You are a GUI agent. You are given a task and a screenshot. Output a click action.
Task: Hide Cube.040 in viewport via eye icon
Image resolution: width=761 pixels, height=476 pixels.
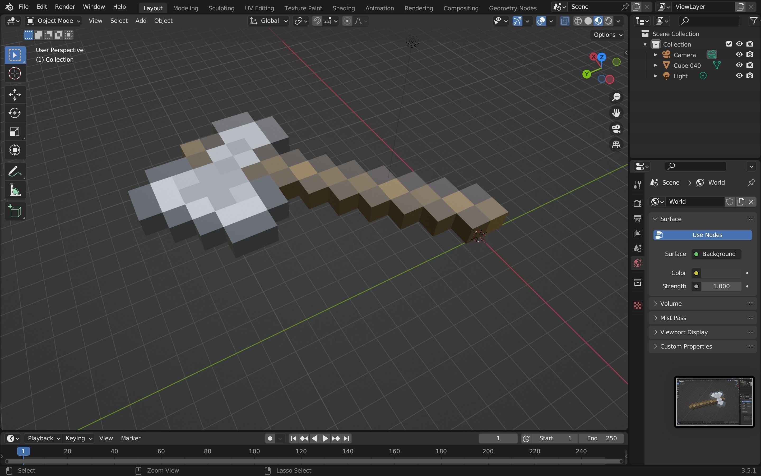739,65
